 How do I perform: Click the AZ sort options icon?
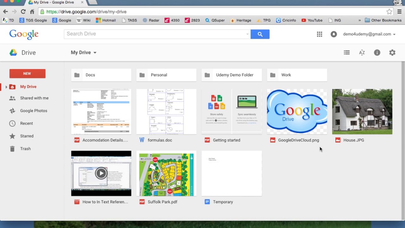[362, 53]
